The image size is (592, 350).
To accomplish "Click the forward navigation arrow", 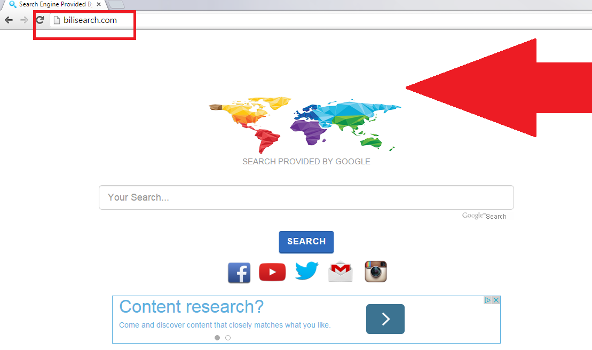I will click(x=24, y=20).
